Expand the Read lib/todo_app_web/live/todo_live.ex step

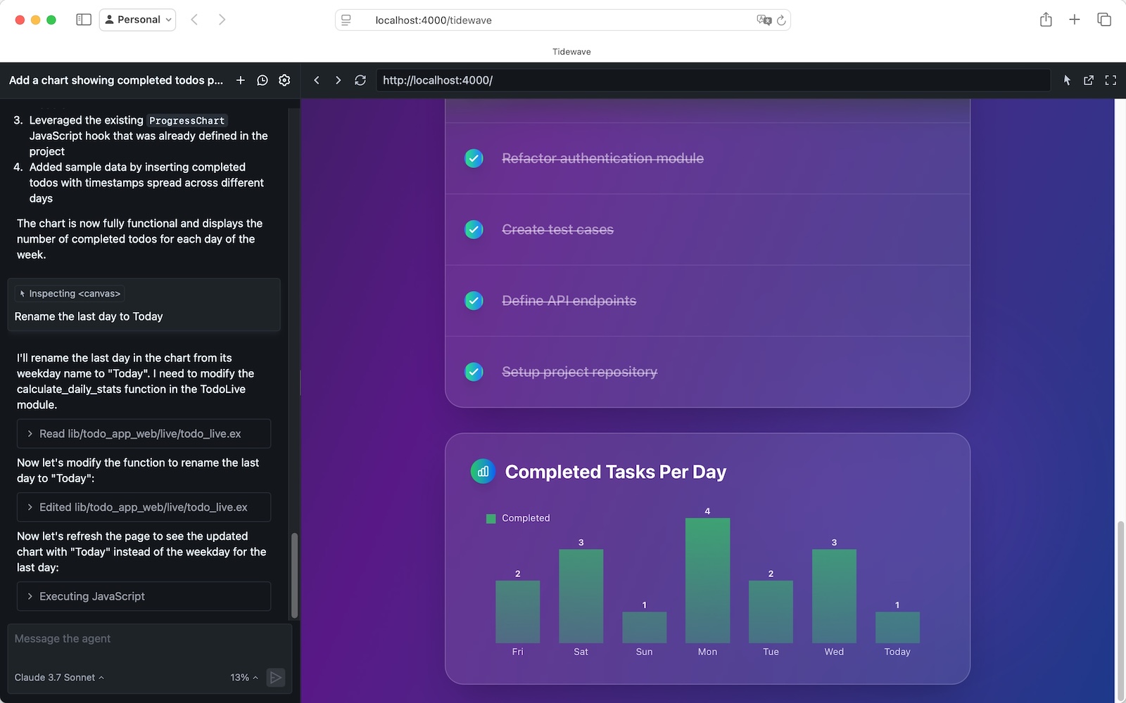143,434
